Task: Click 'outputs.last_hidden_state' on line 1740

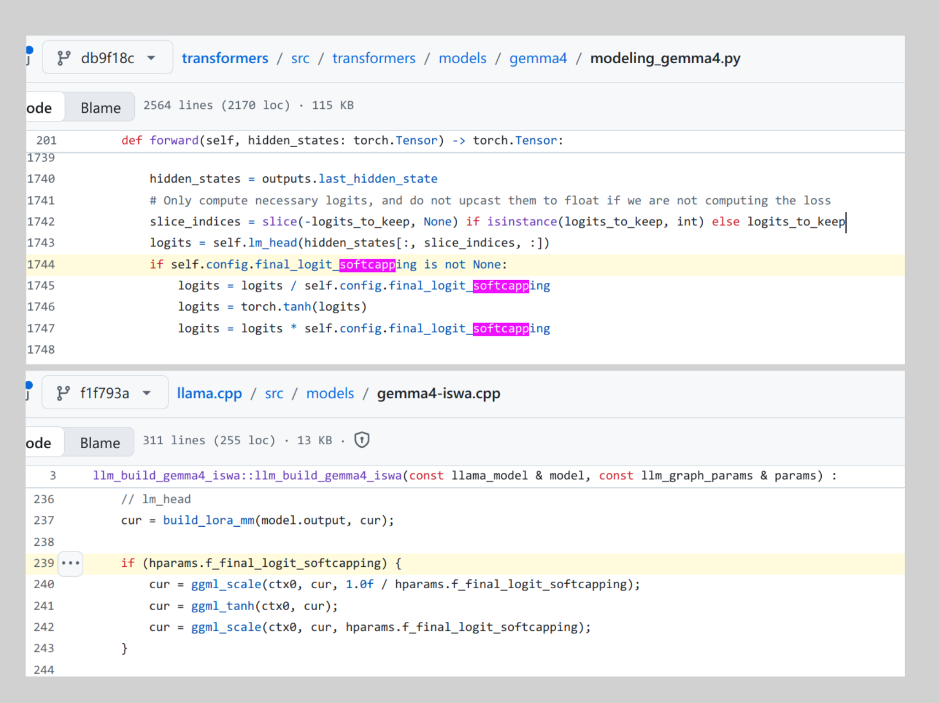Action: pos(350,179)
